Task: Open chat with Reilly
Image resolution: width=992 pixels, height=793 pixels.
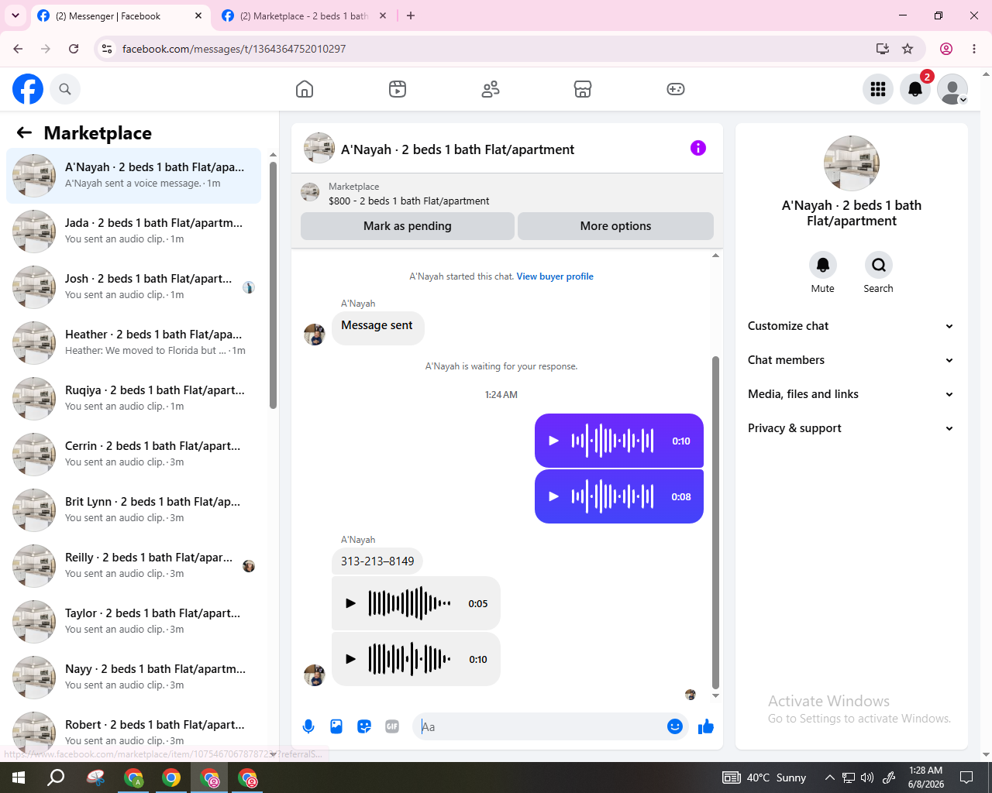Action: pos(134,566)
